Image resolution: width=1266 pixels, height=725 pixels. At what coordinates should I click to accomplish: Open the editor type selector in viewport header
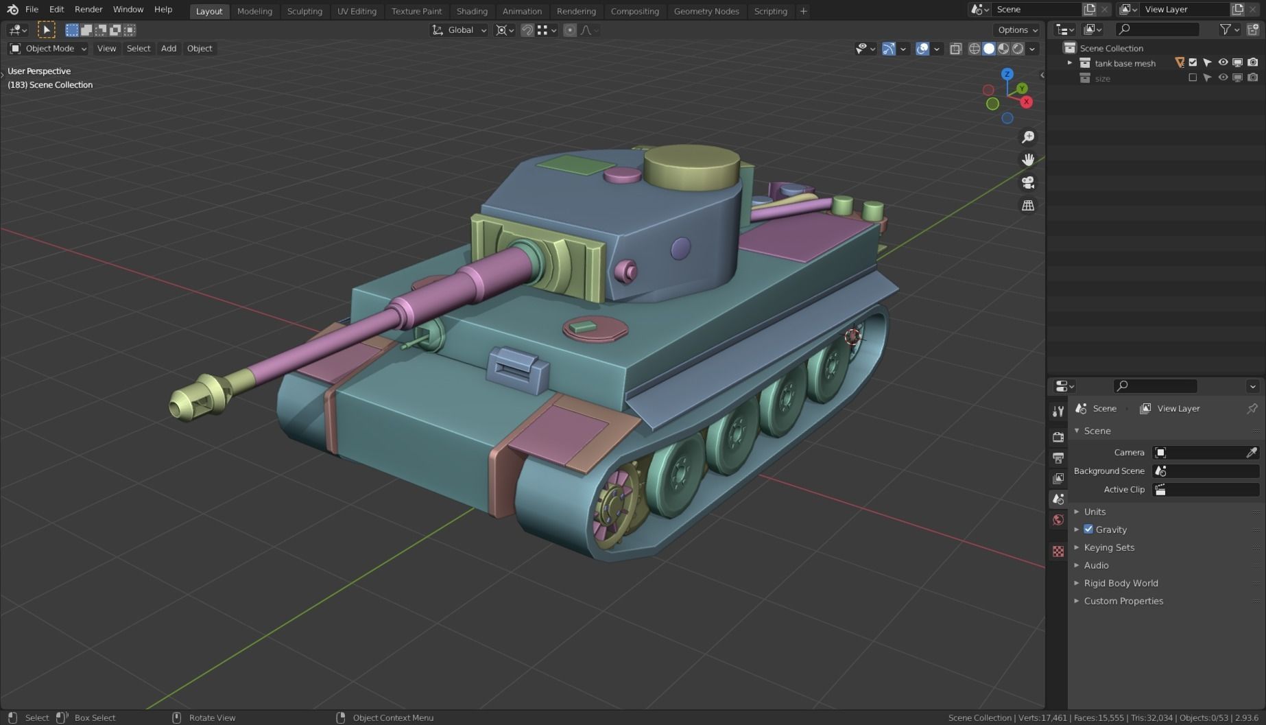click(17, 29)
